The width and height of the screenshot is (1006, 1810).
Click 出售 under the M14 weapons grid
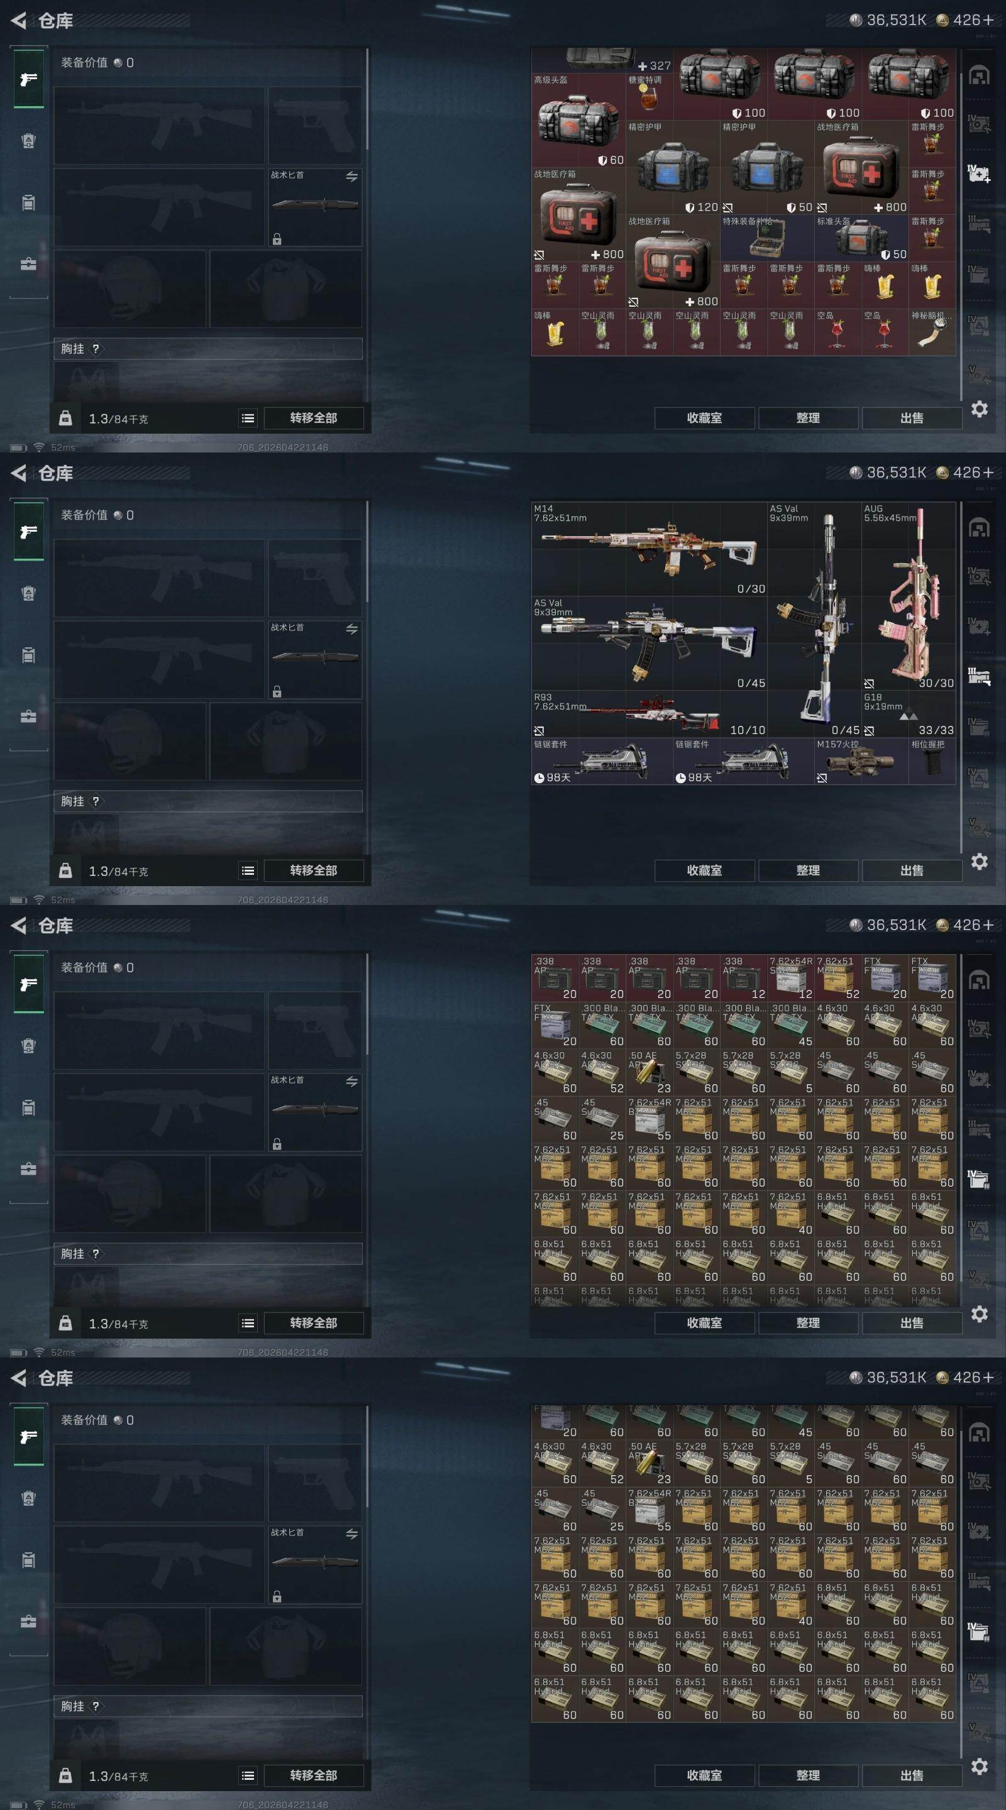pos(912,870)
